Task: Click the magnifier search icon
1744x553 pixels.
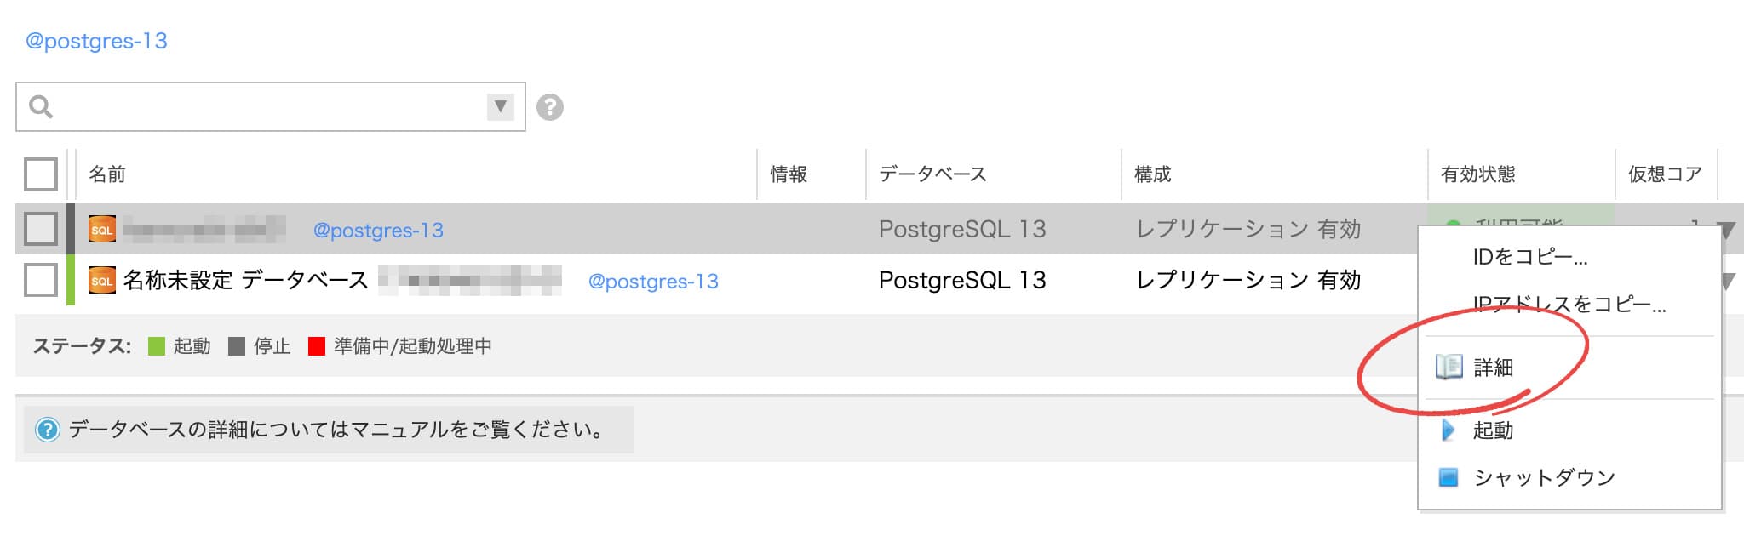Action: (41, 106)
